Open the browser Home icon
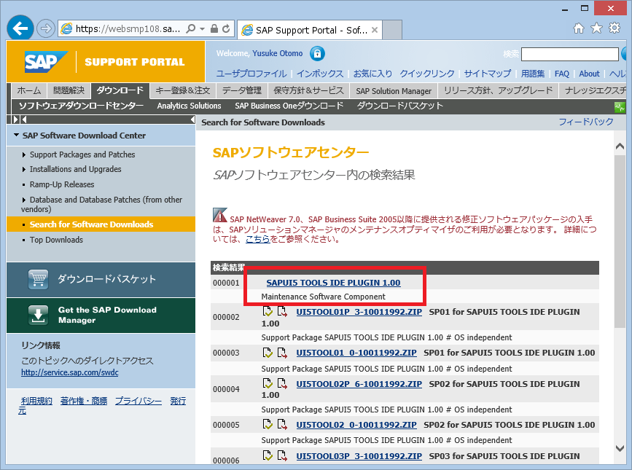Screen dimensions: 632x470 coord(579,28)
